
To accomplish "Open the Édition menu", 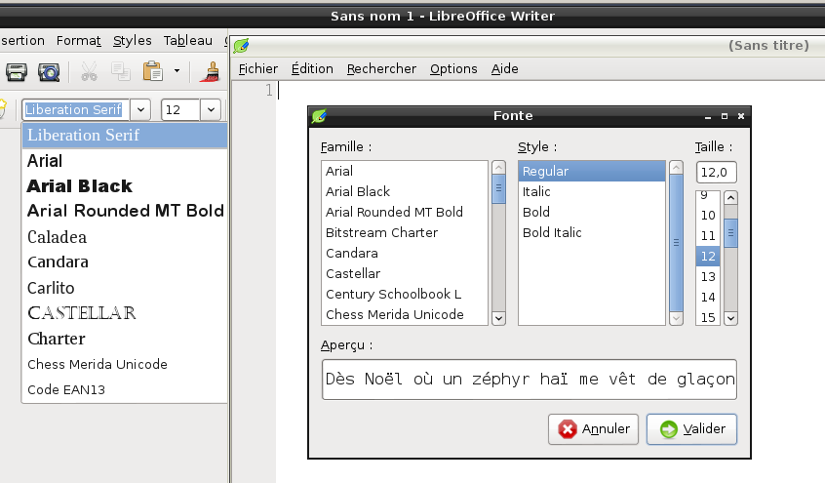I will pyautogui.click(x=312, y=69).
